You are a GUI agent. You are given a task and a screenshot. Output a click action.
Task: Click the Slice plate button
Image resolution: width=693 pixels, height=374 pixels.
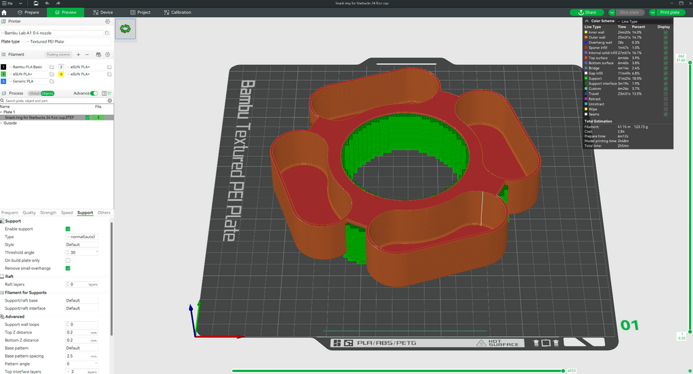tap(629, 12)
